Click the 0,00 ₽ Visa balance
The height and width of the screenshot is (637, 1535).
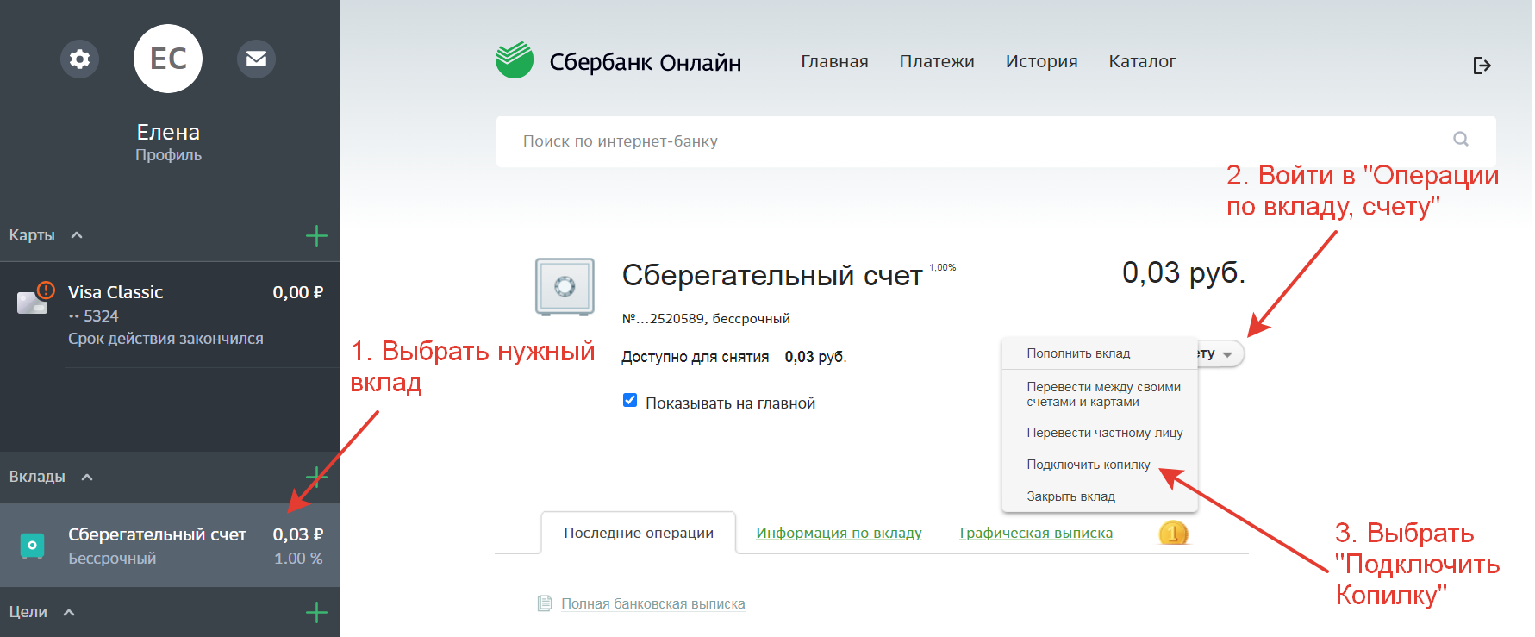click(x=297, y=292)
